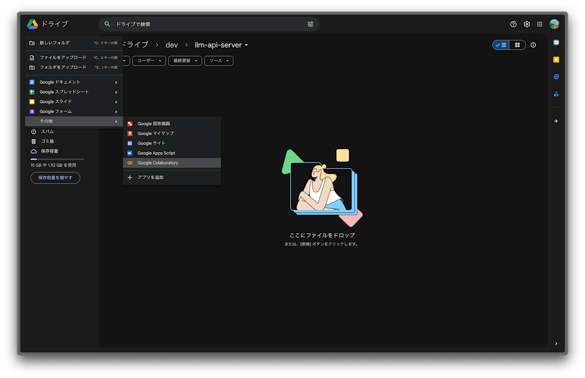Click 保存容量を増やす button
Screen dimensions: 585x378
click(55, 178)
